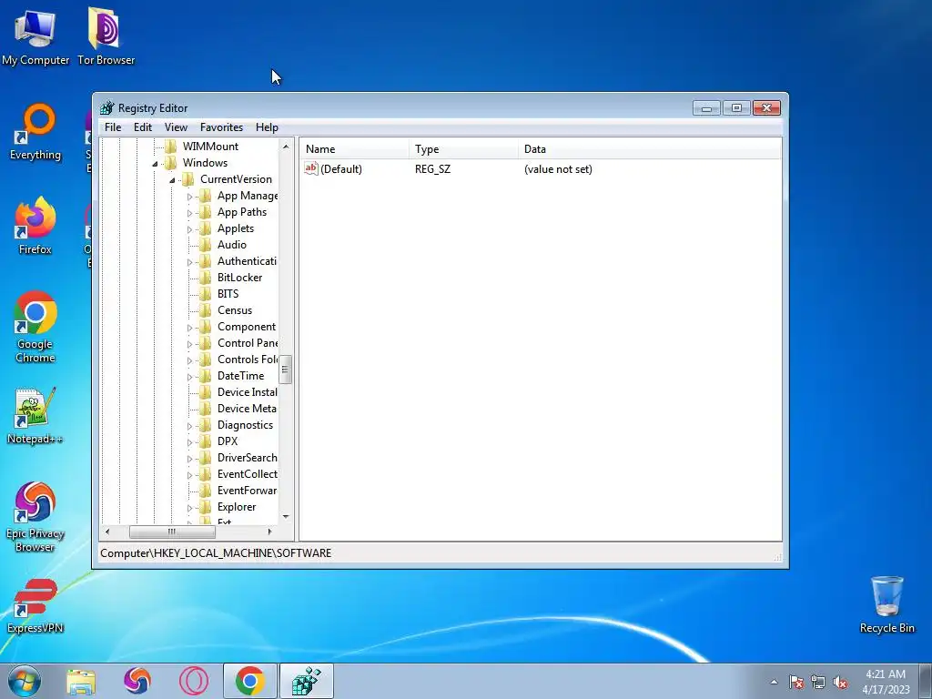Collapse the Windows key in the tree
The width and height of the screenshot is (932, 699).
(155, 164)
